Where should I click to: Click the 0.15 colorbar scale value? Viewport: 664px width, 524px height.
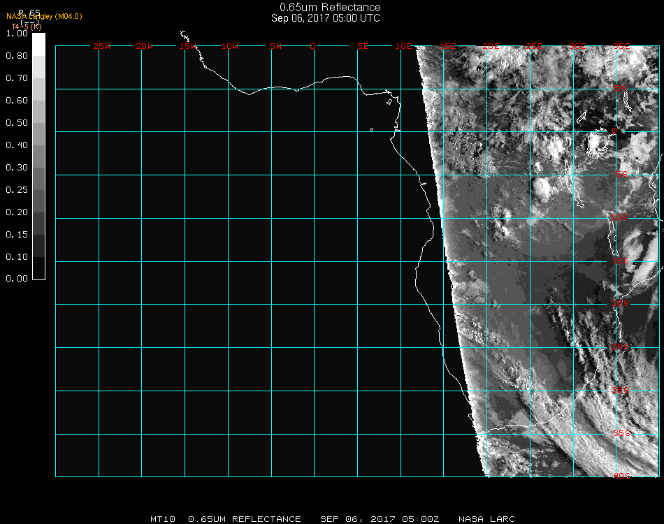tap(17, 235)
